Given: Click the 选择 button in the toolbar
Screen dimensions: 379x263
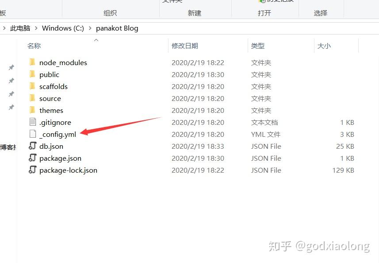Looking at the screenshot, I should (x=320, y=13).
